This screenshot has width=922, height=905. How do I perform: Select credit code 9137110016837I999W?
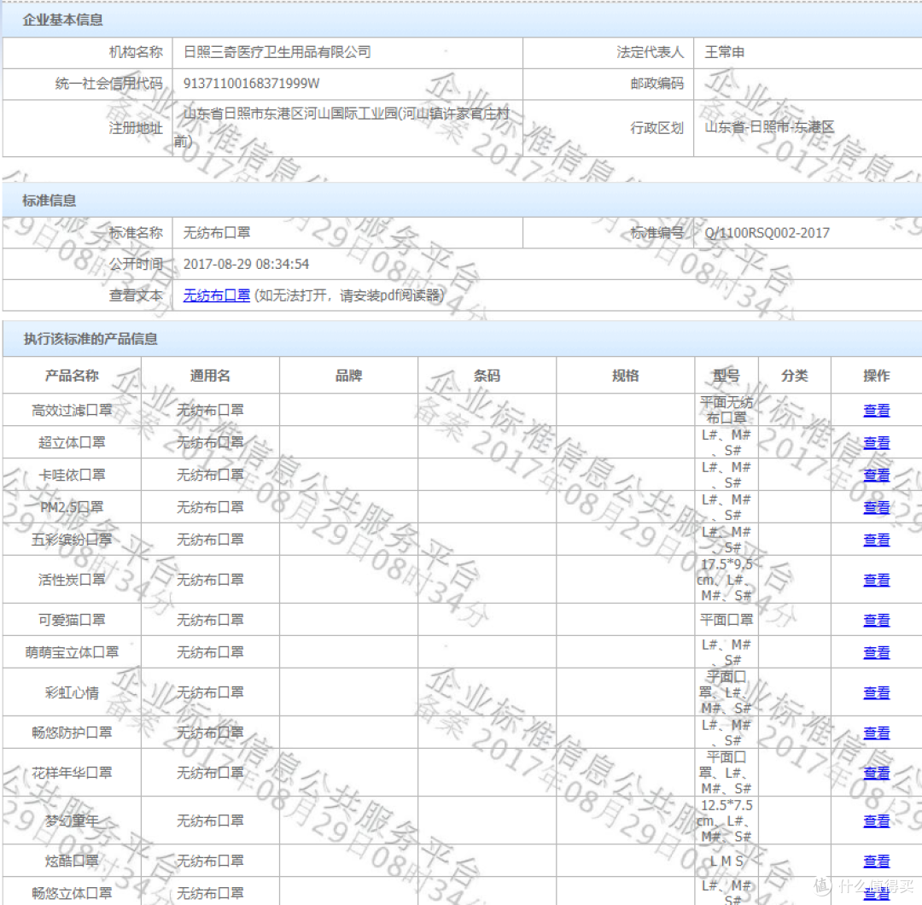coord(251,84)
